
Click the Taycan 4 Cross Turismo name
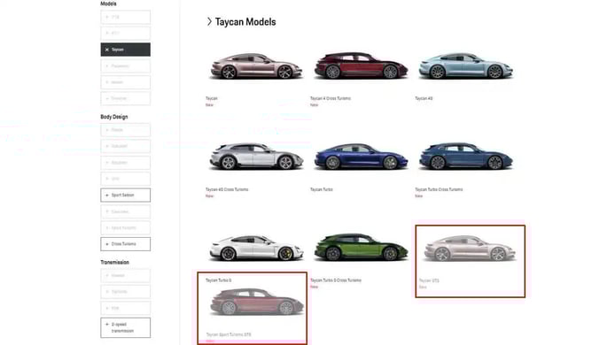331,99
